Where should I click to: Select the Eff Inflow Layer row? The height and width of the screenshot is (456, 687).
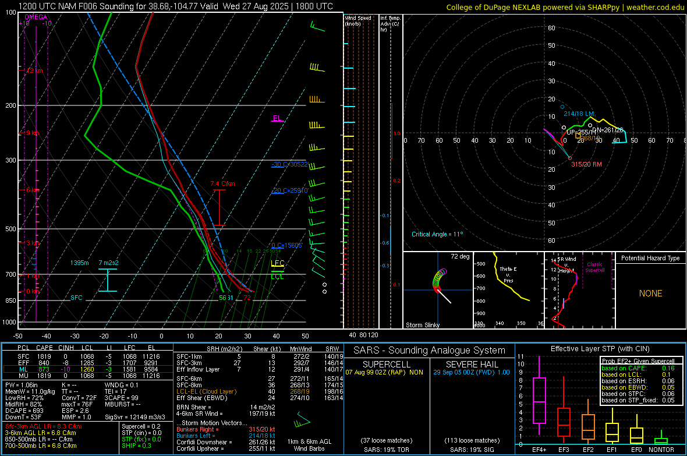[260, 369]
